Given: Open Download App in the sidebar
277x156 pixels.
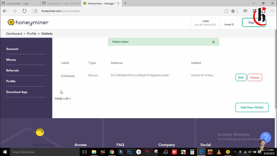Looking at the screenshot, I should click(17, 92).
